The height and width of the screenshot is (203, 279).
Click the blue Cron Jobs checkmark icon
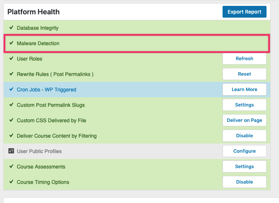tap(11, 90)
